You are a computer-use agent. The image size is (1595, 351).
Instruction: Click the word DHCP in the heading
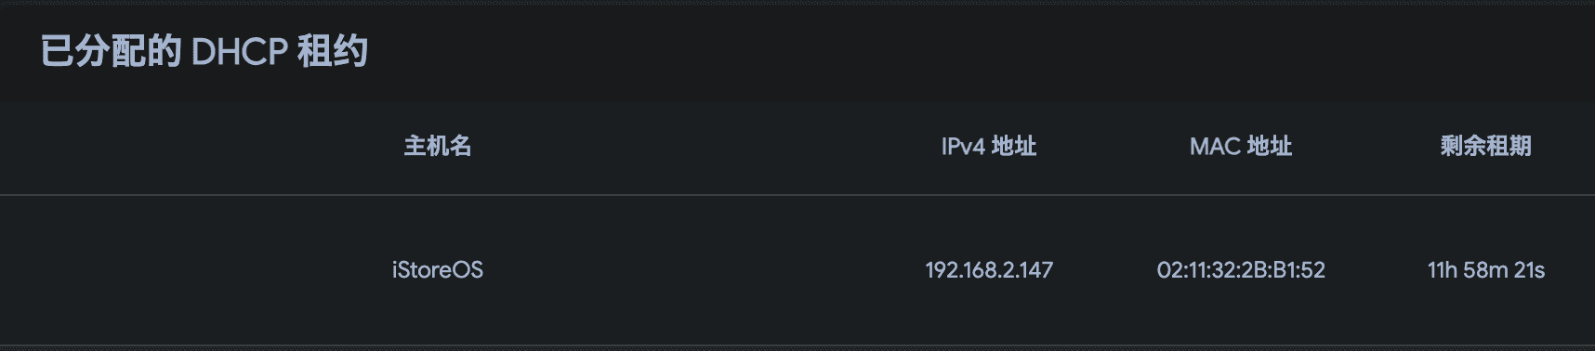click(239, 52)
